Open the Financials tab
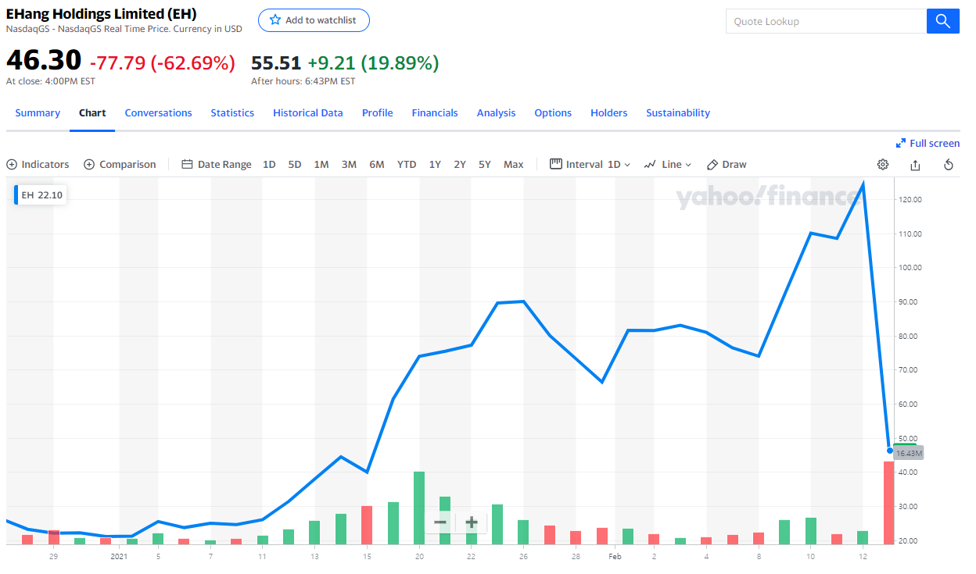976x574 pixels. 435,112
